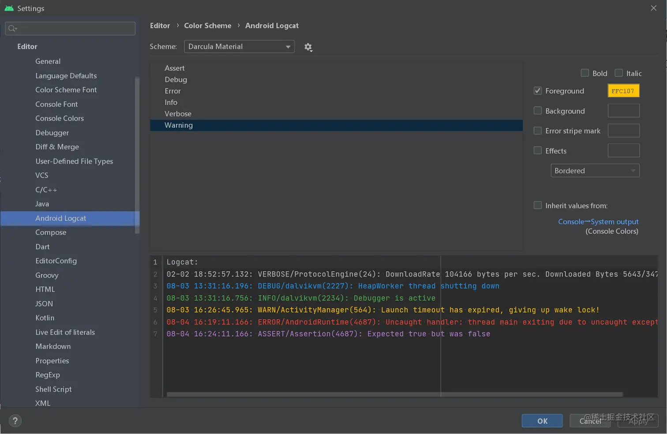Open the Scheme dropdown Darcula Material
667x434 pixels.
(x=239, y=46)
